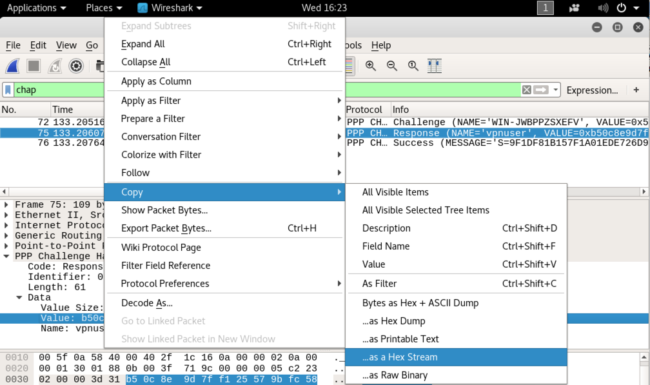The width and height of the screenshot is (650, 385).
Task: Add a filter button with plus
Action: (x=636, y=90)
